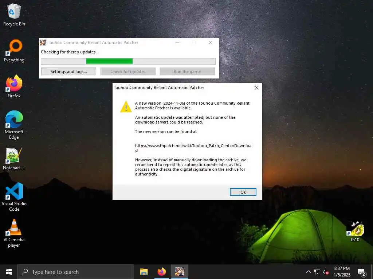373x279 pixels.
Task: Click 'The new version can be found at' text
Action: (x=166, y=132)
